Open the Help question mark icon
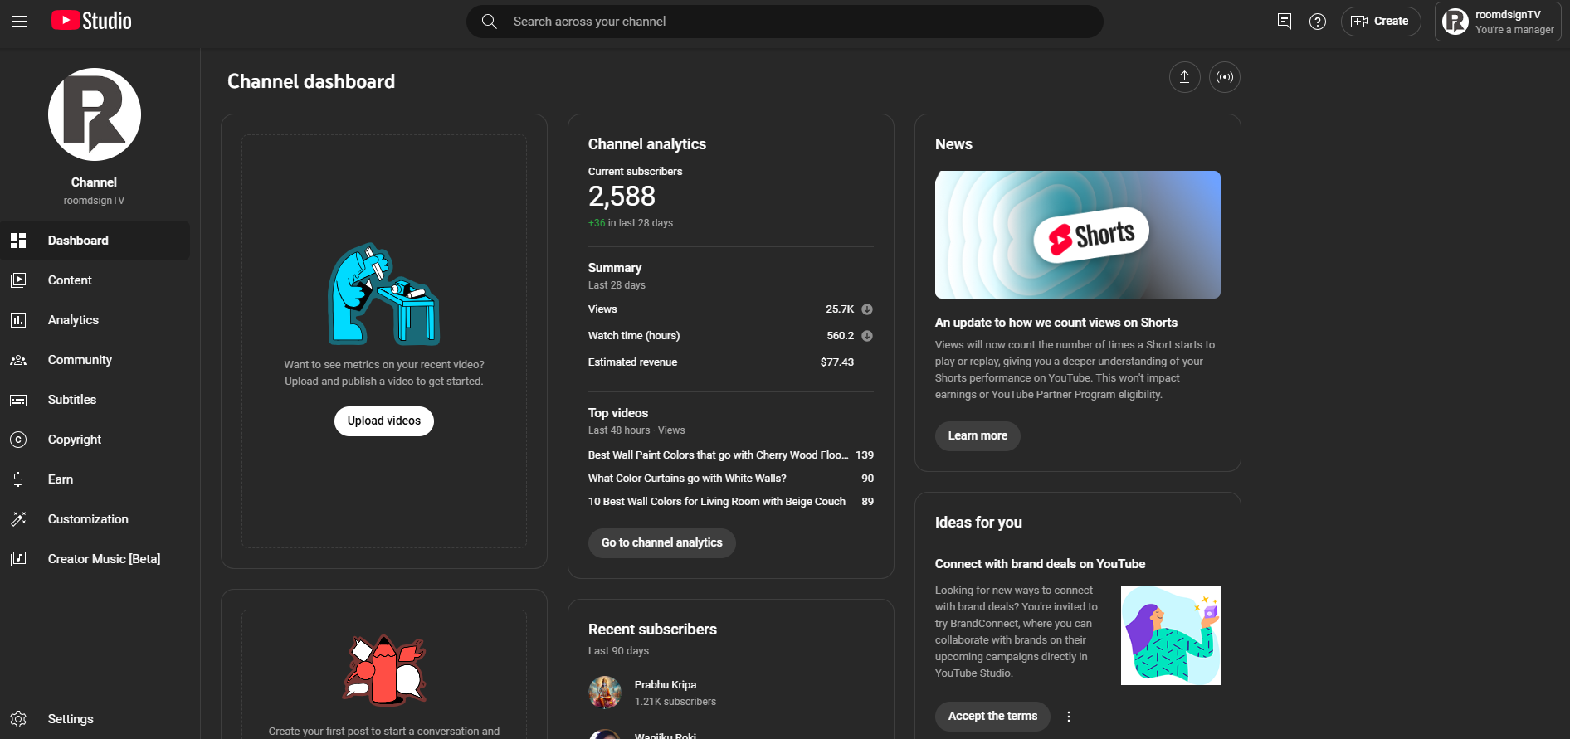Image resolution: width=1570 pixels, height=739 pixels. click(1318, 22)
